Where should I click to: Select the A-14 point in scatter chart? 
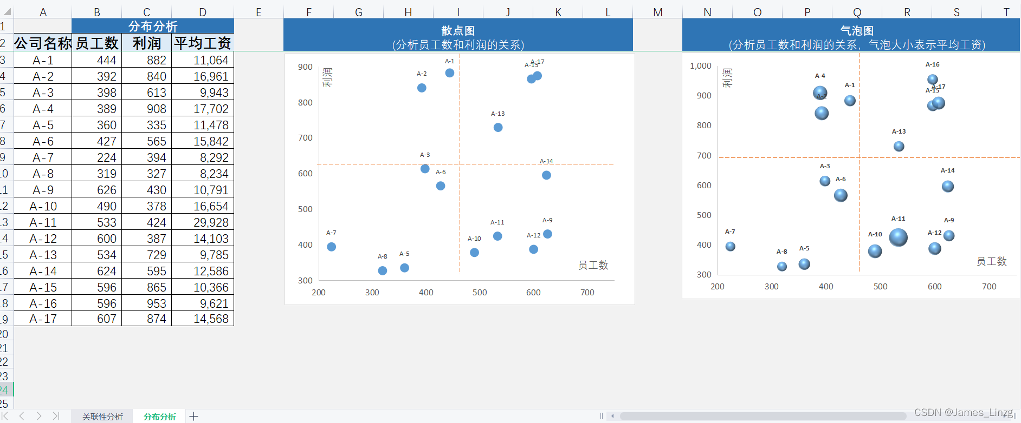[546, 175]
